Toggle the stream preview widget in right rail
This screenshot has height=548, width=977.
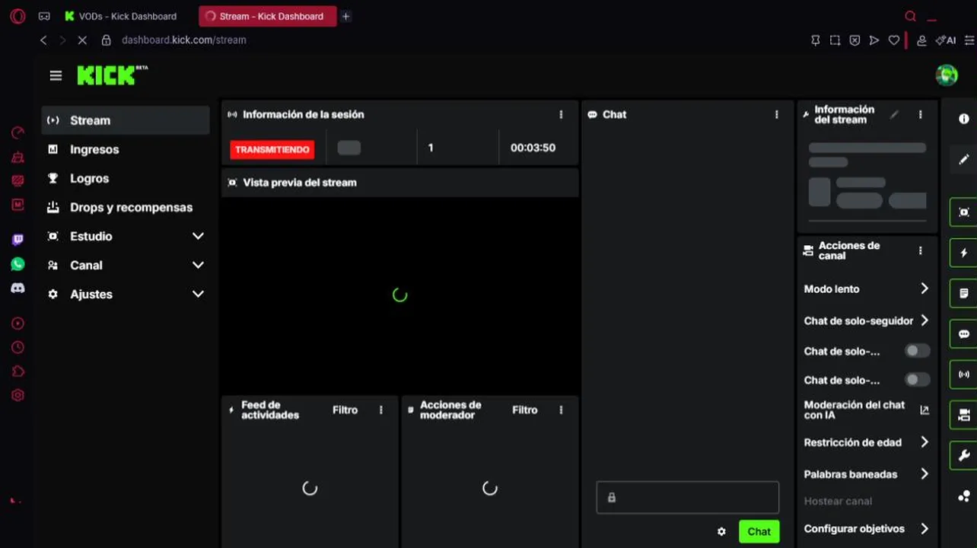point(963,212)
